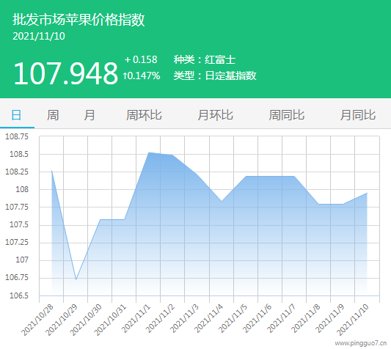
Task: Click the 2021/11/10 date under title
Action: pos(39,37)
